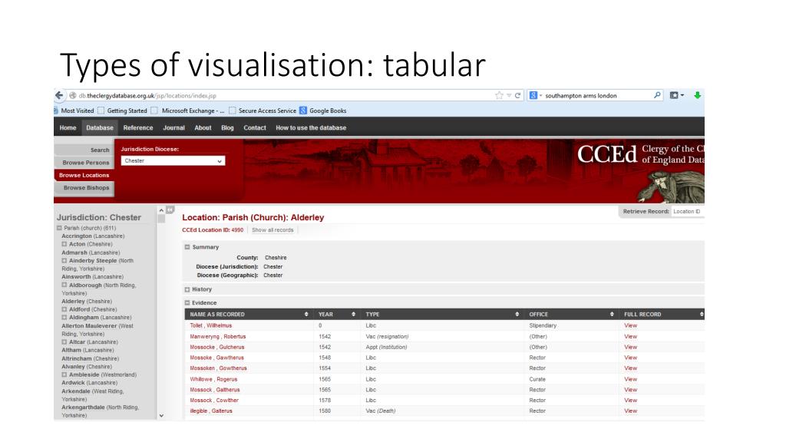Screen dimensions: 786x442
Task: View full record for Tollet, Wilhelmus
Action: [631, 325]
